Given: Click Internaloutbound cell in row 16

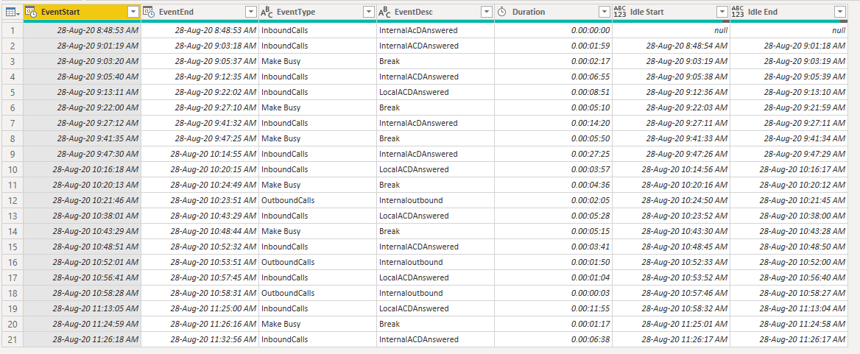Looking at the screenshot, I should (x=435, y=262).
